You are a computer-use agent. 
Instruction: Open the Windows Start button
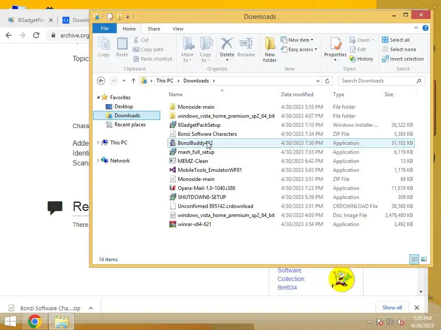10,321
